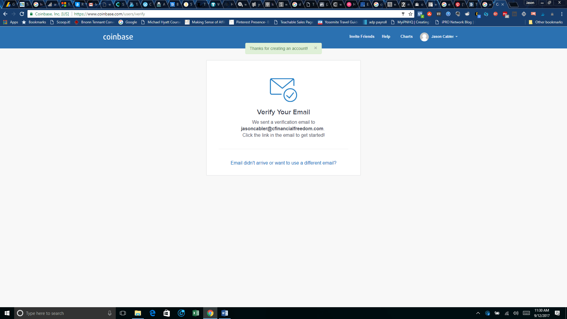Image resolution: width=567 pixels, height=319 pixels.
Task: Click the Jason Chrome profile button
Action: [530, 3]
